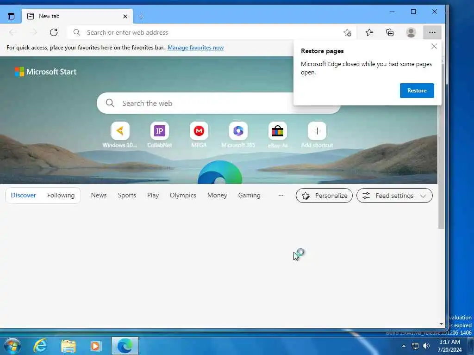Viewport: 474px width, 355px height.
Task: Open the volume speaker tray icon
Action: pyautogui.click(x=426, y=346)
